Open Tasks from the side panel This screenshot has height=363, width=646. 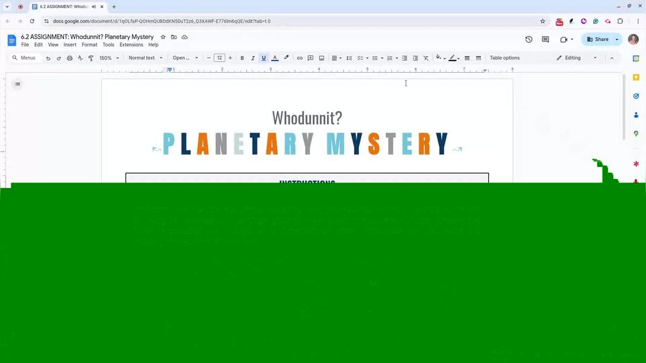(x=636, y=96)
